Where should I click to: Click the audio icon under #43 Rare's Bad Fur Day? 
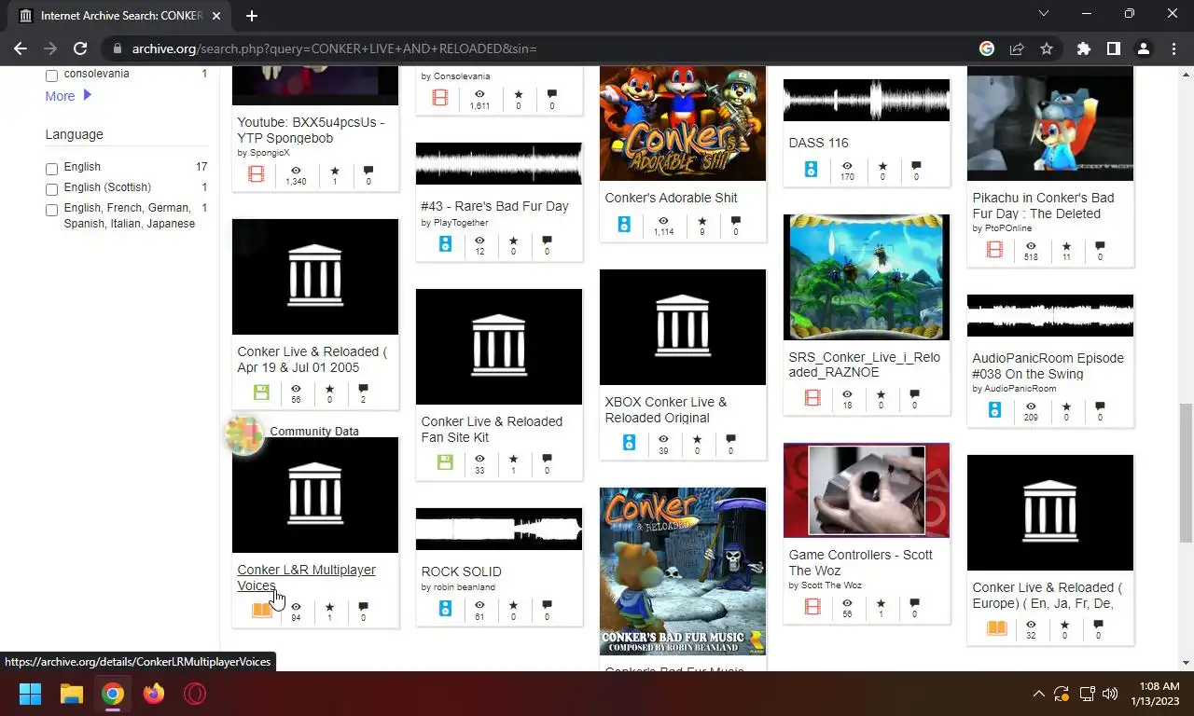point(445,244)
